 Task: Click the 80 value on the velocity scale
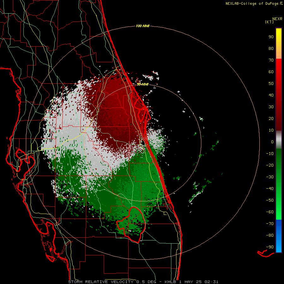tap(271, 48)
